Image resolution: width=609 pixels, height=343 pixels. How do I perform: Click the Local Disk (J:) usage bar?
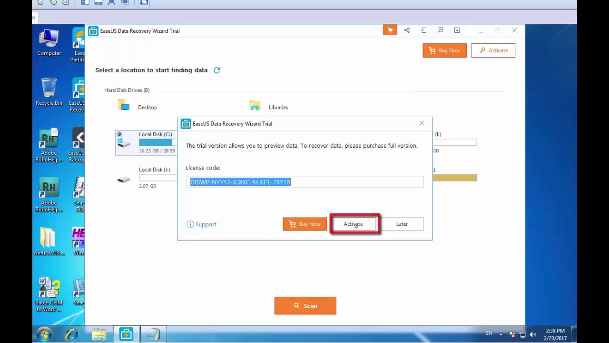157,178
